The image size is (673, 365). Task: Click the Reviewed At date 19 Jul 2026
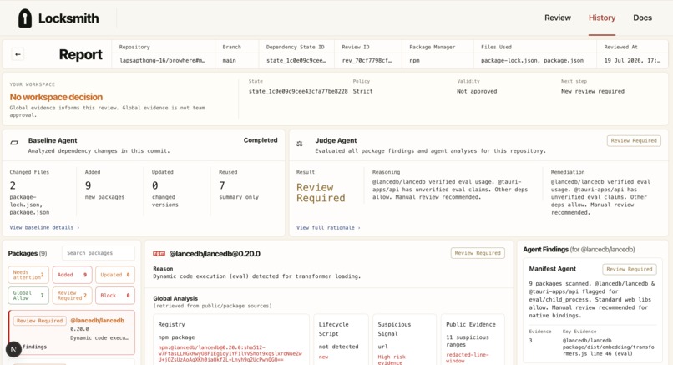(x=632, y=60)
